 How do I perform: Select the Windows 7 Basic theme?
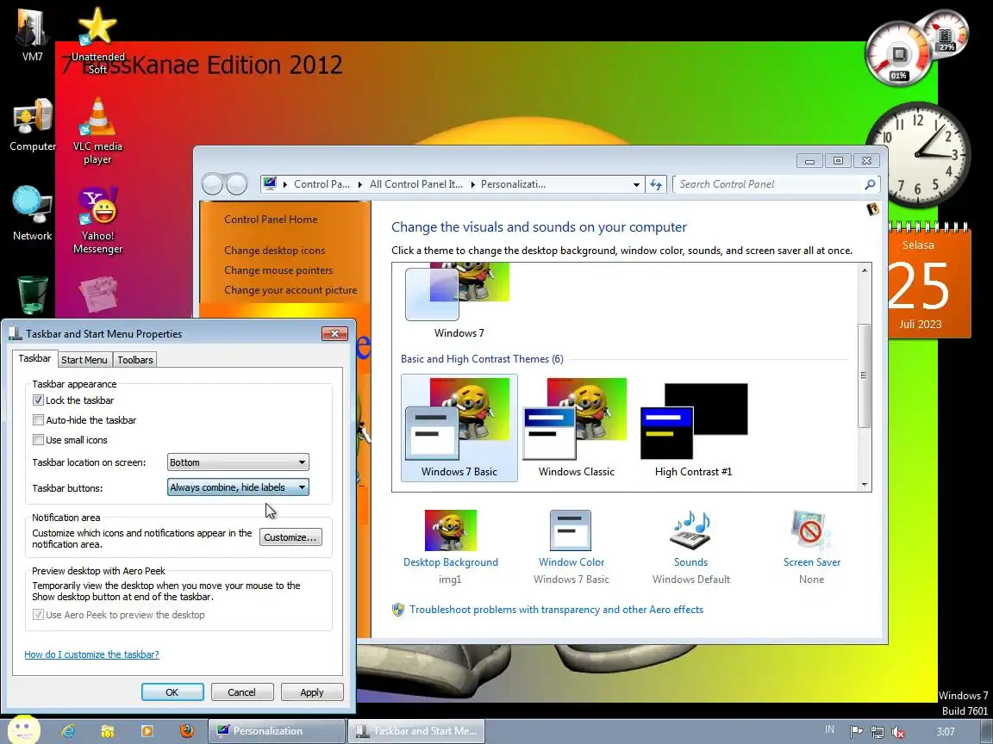point(459,428)
